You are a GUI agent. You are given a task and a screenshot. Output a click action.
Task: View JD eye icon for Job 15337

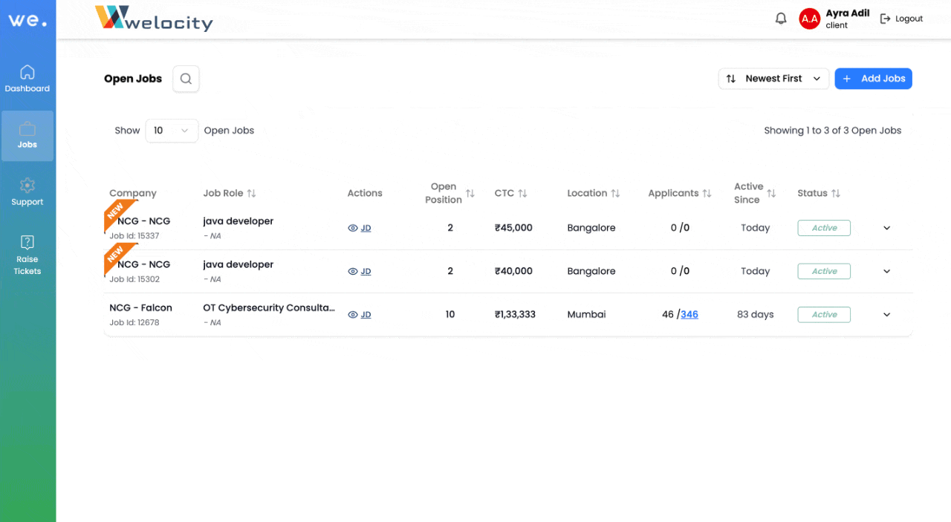pyautogui.click(x=353, y=228)
